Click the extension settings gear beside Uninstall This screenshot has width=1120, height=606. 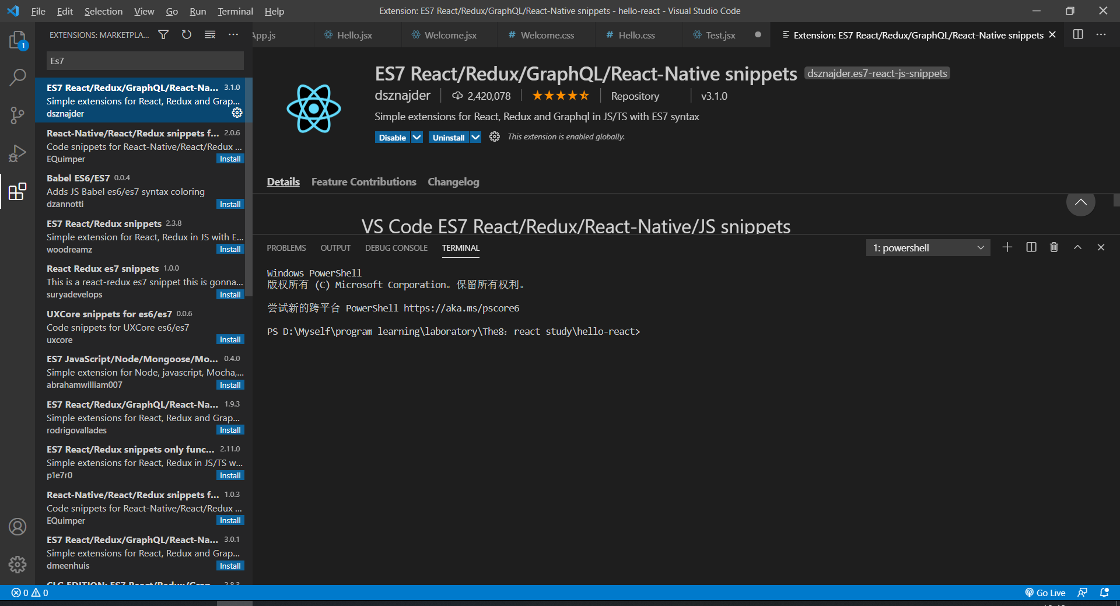tap(495, 136)
